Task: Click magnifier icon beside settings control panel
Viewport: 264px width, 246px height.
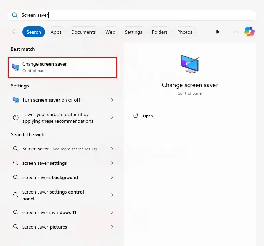Action: 16,195
